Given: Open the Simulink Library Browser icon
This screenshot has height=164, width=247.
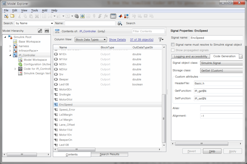Looking at the screenshot, I should (126, 16).
